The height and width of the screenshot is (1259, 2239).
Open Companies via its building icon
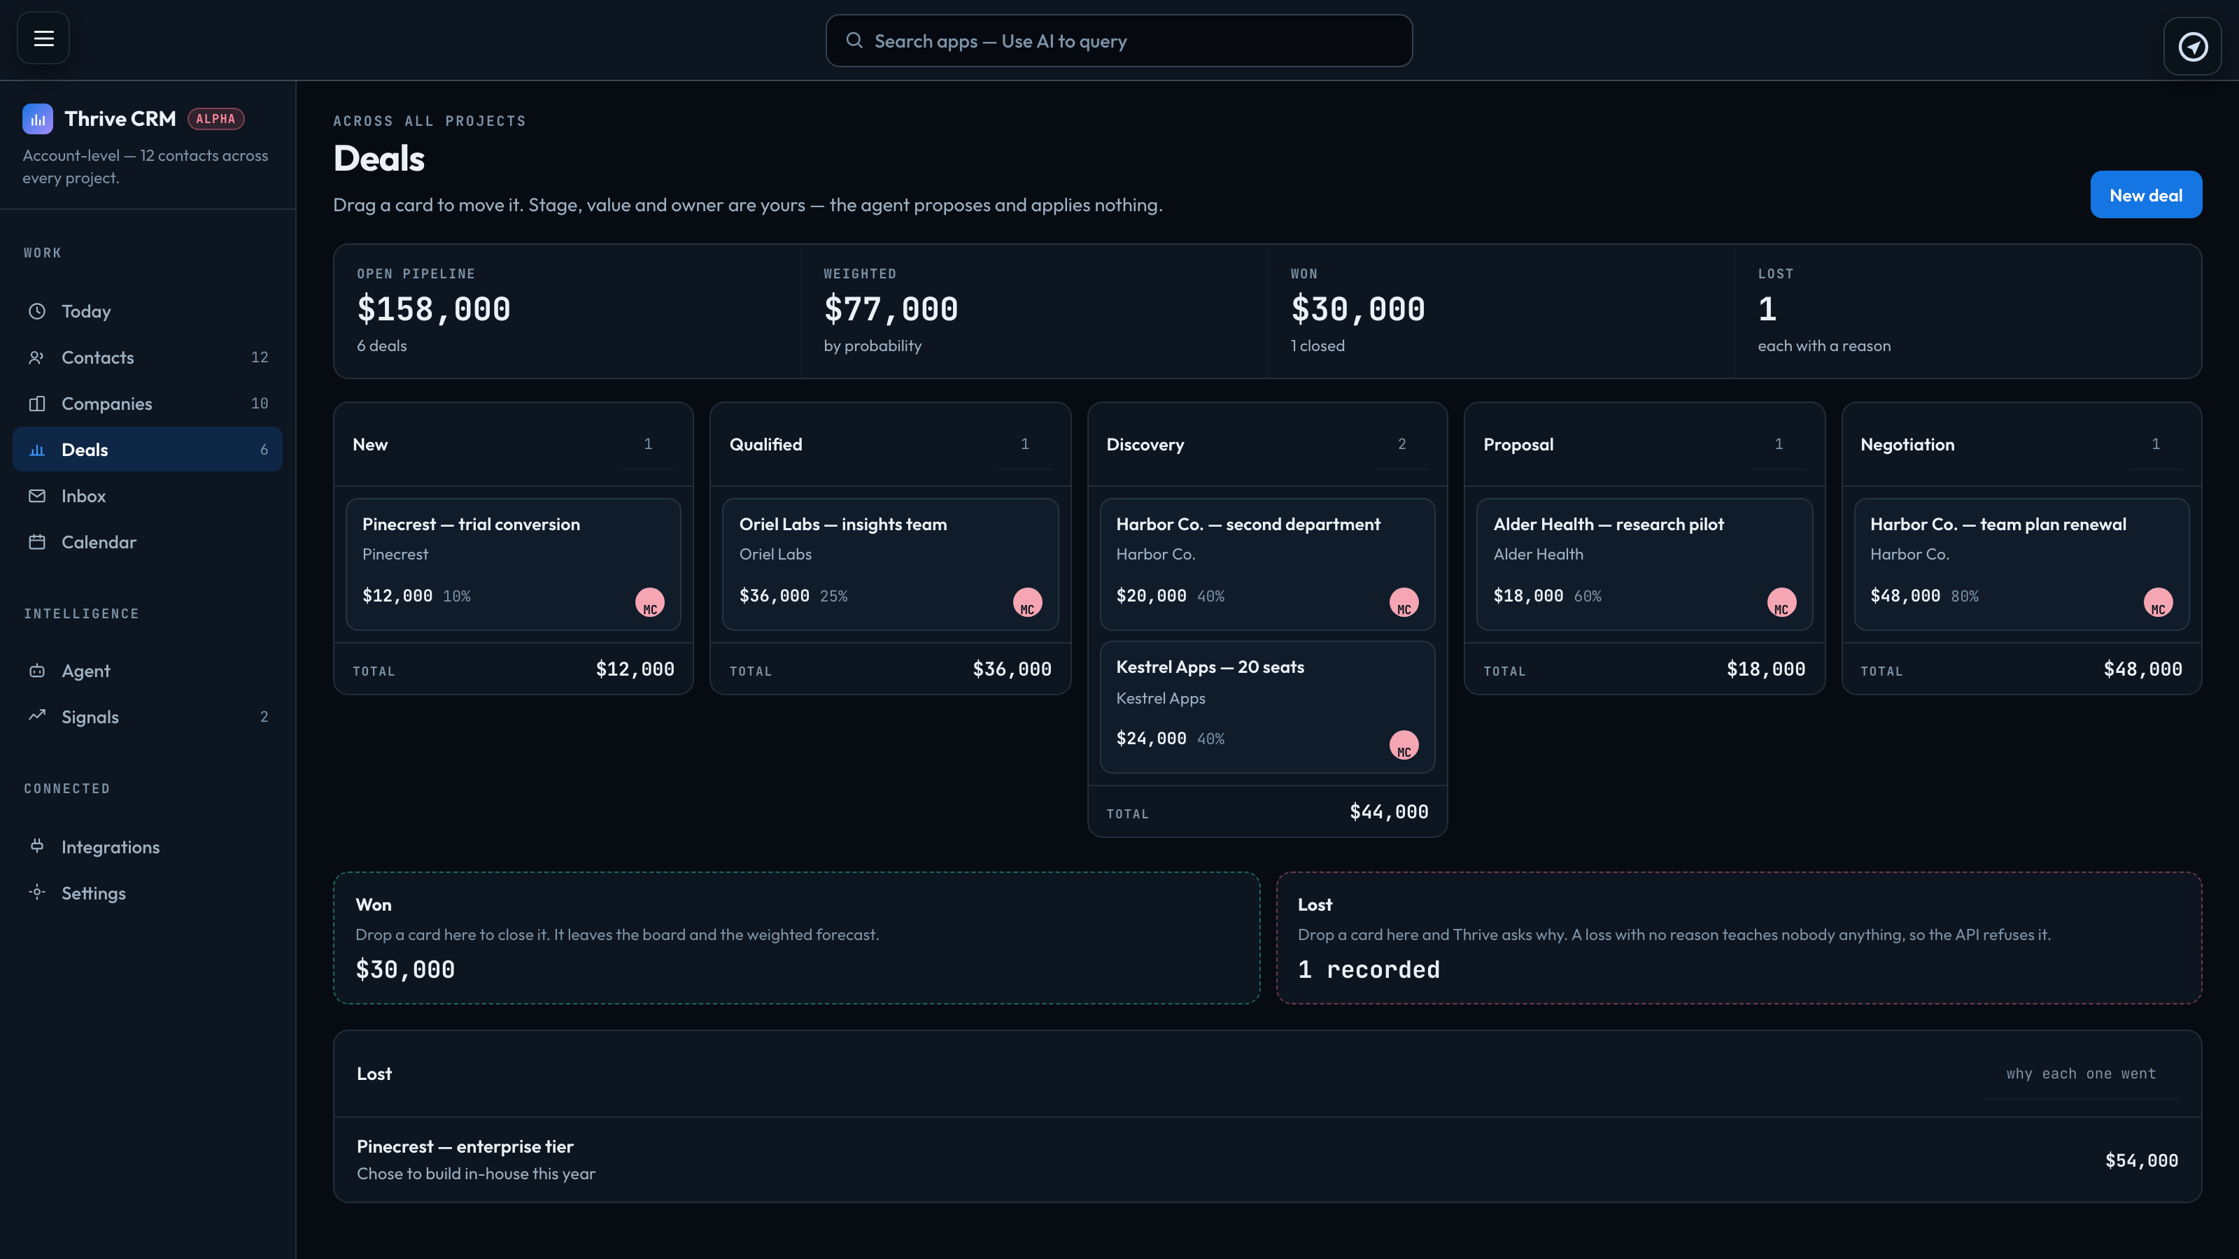tap(36, 403)
